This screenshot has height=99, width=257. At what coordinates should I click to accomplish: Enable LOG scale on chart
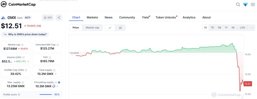[242, 28]
